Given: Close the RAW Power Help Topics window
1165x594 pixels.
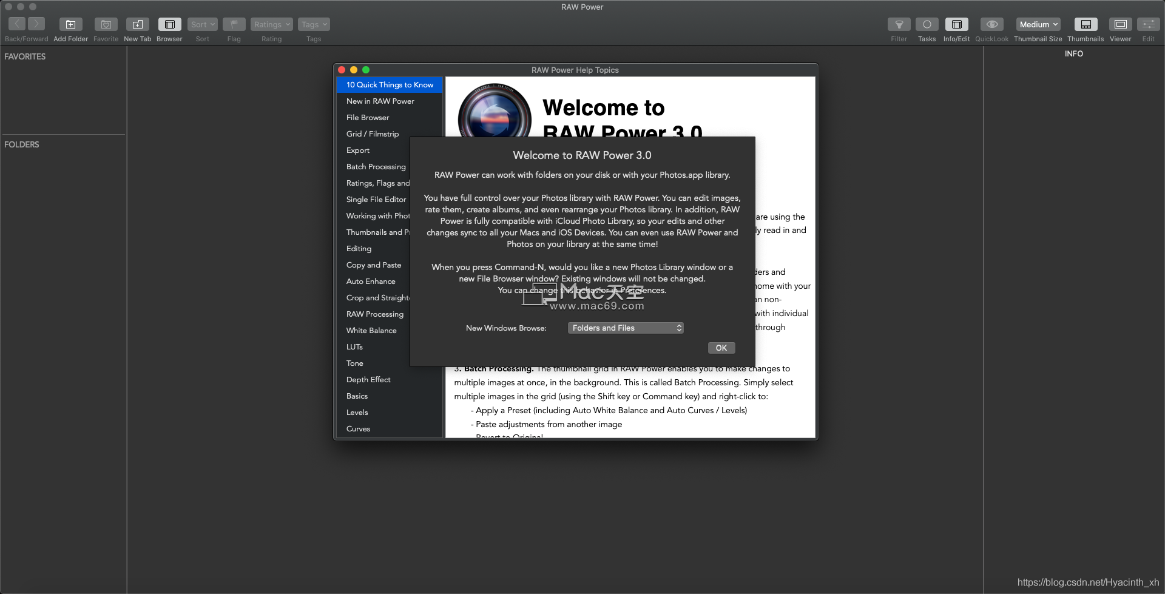Looking at the screenshot, I should (342, 70).
